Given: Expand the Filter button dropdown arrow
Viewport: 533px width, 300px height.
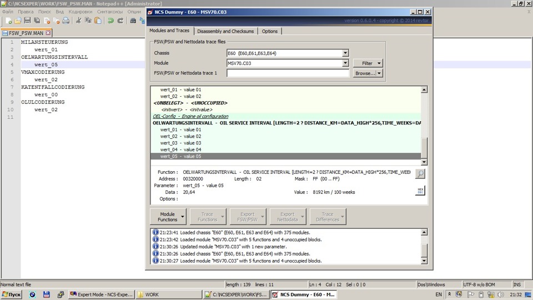Looking at the screenshot, I should click(x=379, y=63).
